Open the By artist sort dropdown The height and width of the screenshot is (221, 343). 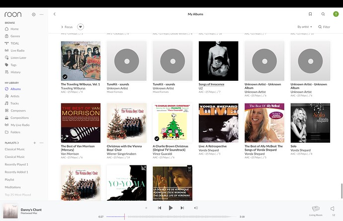(x=305, y=27)
